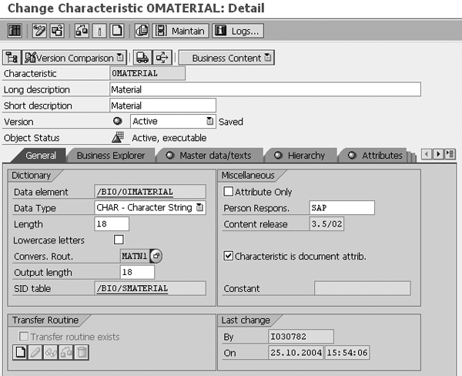Click the Maintain button
Screen dimensions: 462x376
[x=182, y=31]
